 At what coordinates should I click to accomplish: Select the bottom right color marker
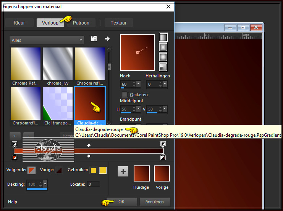tap(163, 157)
